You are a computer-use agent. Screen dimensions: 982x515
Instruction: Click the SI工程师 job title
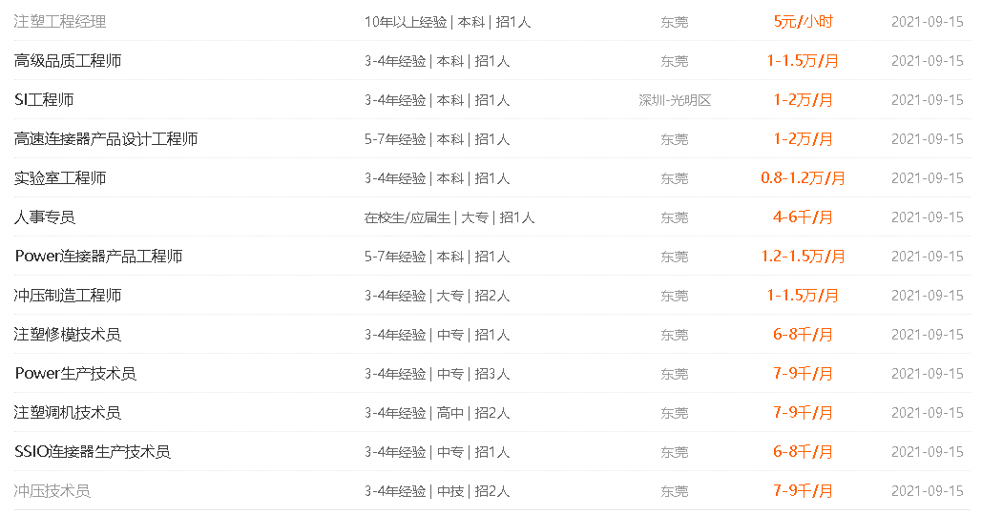[x=44, y=100]
